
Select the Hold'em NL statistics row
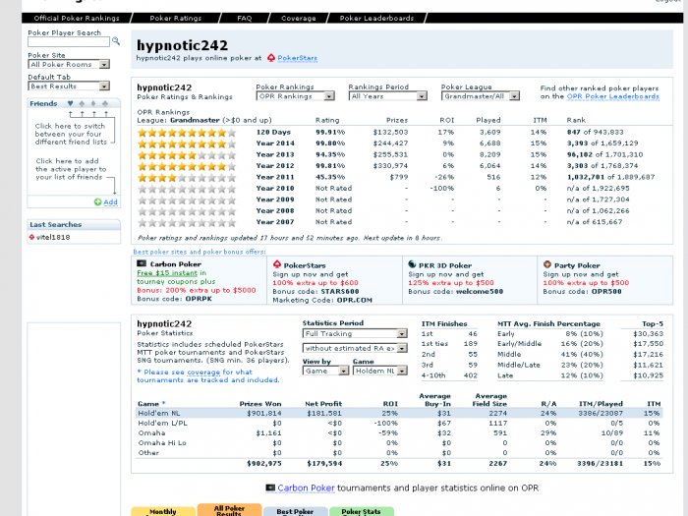click(399, 414)
